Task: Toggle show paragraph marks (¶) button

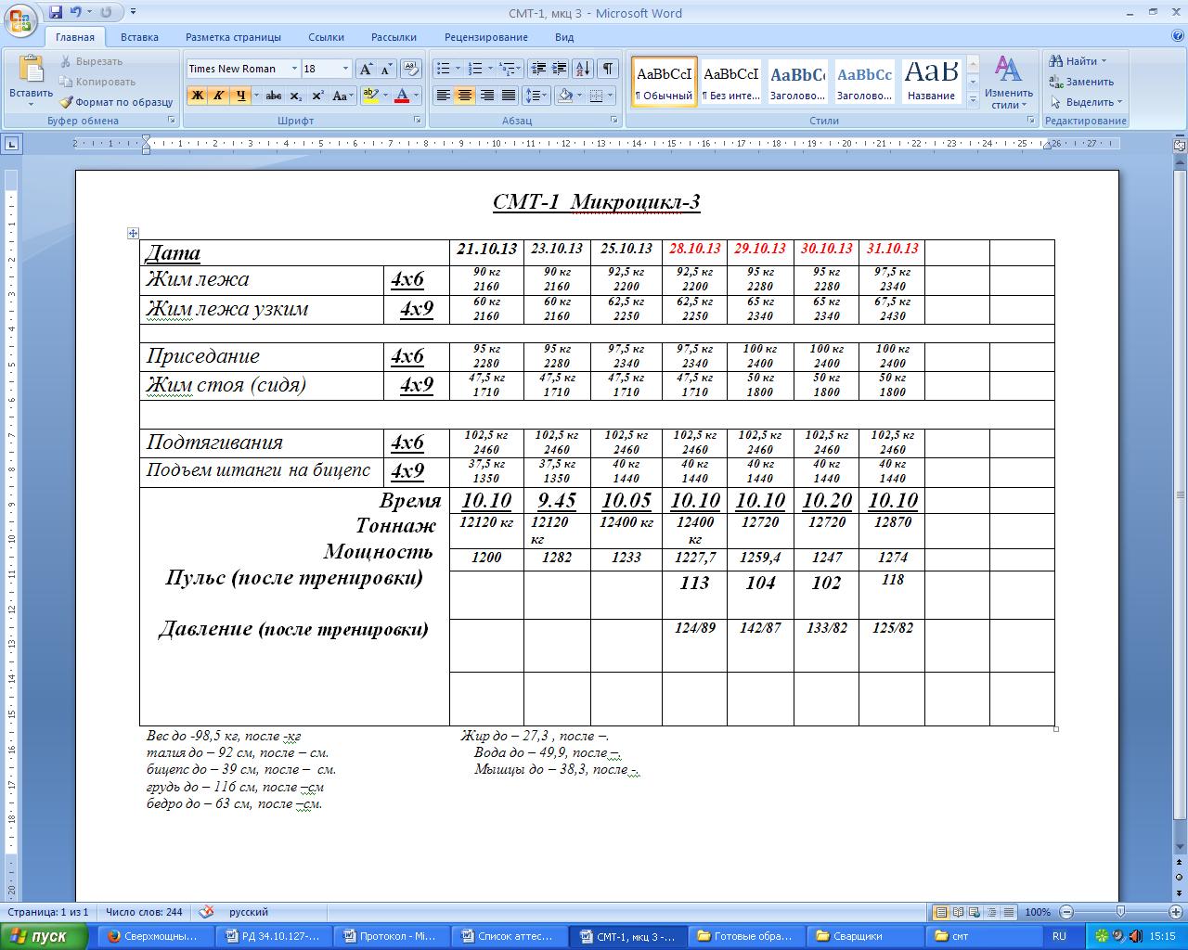Action: [x=607, y=69]
